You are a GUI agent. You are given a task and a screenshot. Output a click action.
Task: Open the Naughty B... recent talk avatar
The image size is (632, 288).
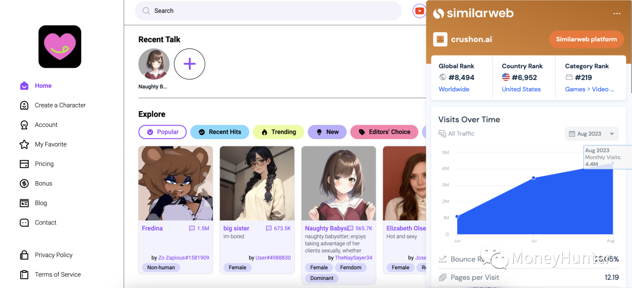coord(154,64)
